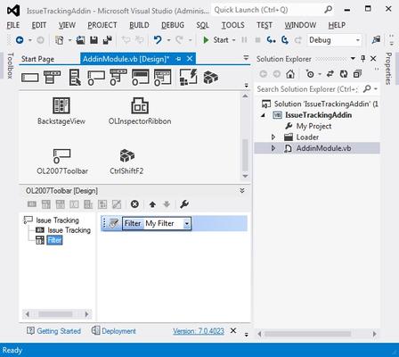Select My Project in Solution Explorer
Image resolution: width=399 pixels, height=357 pixels.
pyautogui.click(x=313, y=126)
